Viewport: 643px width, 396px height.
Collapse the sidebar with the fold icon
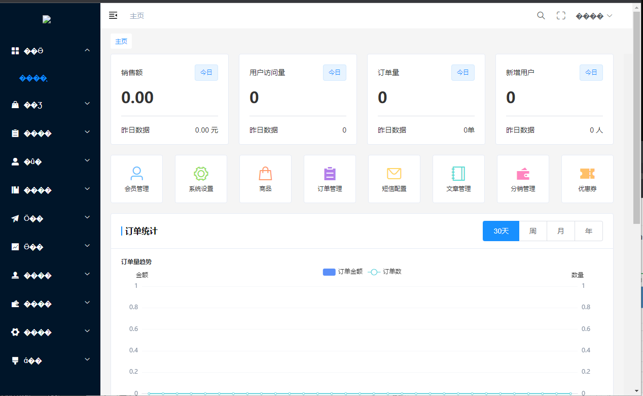pos(113,16)
